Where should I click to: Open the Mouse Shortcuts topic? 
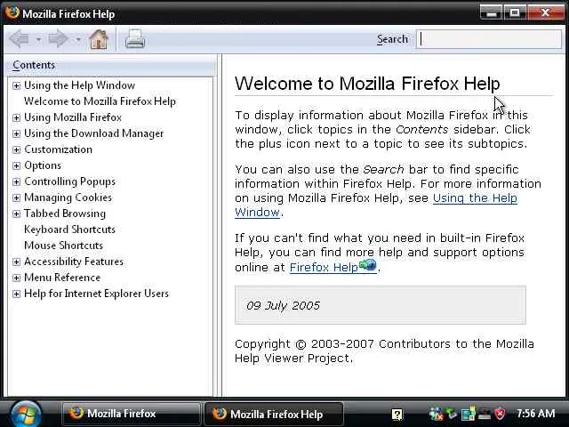(63, 246)
